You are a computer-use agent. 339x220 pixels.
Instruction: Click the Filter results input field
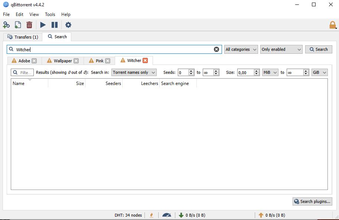pyautogui.click(x=22, y=72)
